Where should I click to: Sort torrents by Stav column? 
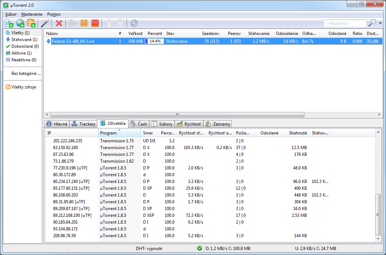point(182,34)
